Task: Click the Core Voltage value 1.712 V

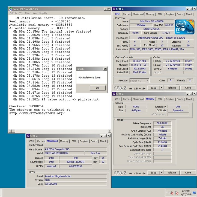Action: (x=166, y=33)
